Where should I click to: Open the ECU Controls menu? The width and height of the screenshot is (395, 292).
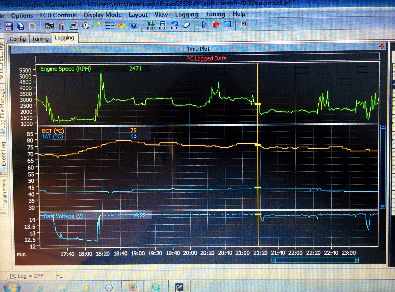tap(58, 15)
